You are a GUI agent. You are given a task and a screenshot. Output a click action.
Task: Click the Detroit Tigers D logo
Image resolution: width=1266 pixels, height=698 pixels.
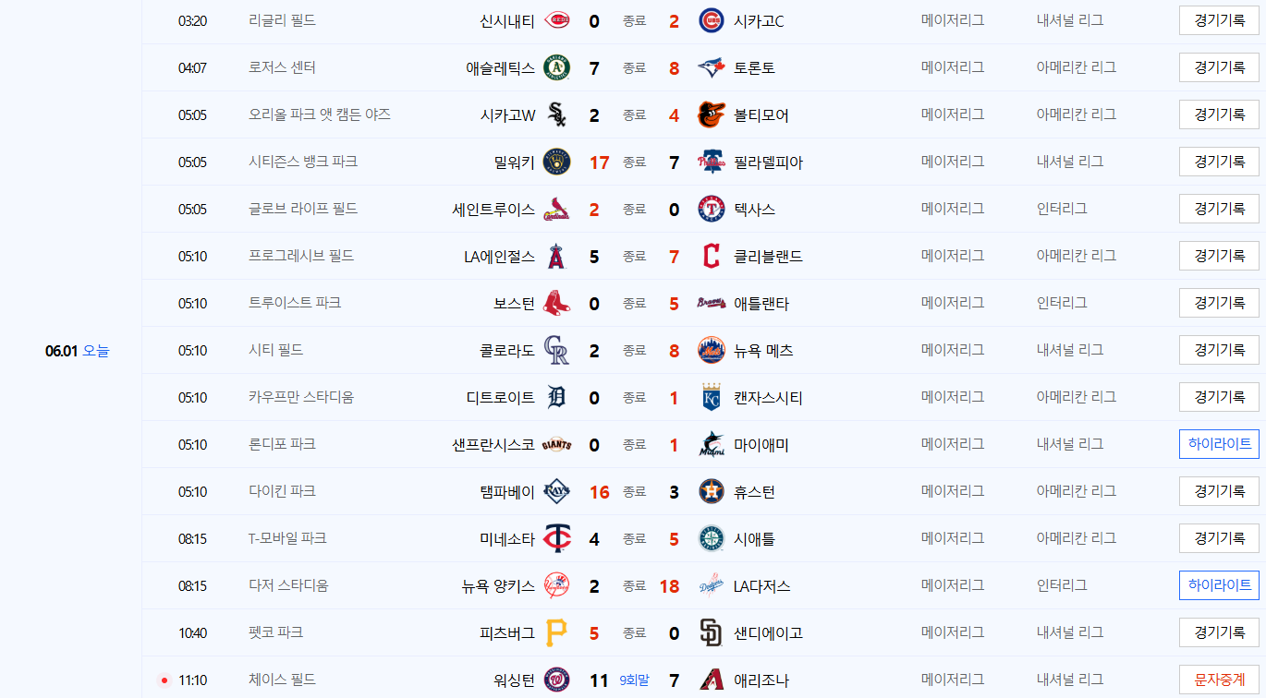pyautogui.click(x=557, y=397)
